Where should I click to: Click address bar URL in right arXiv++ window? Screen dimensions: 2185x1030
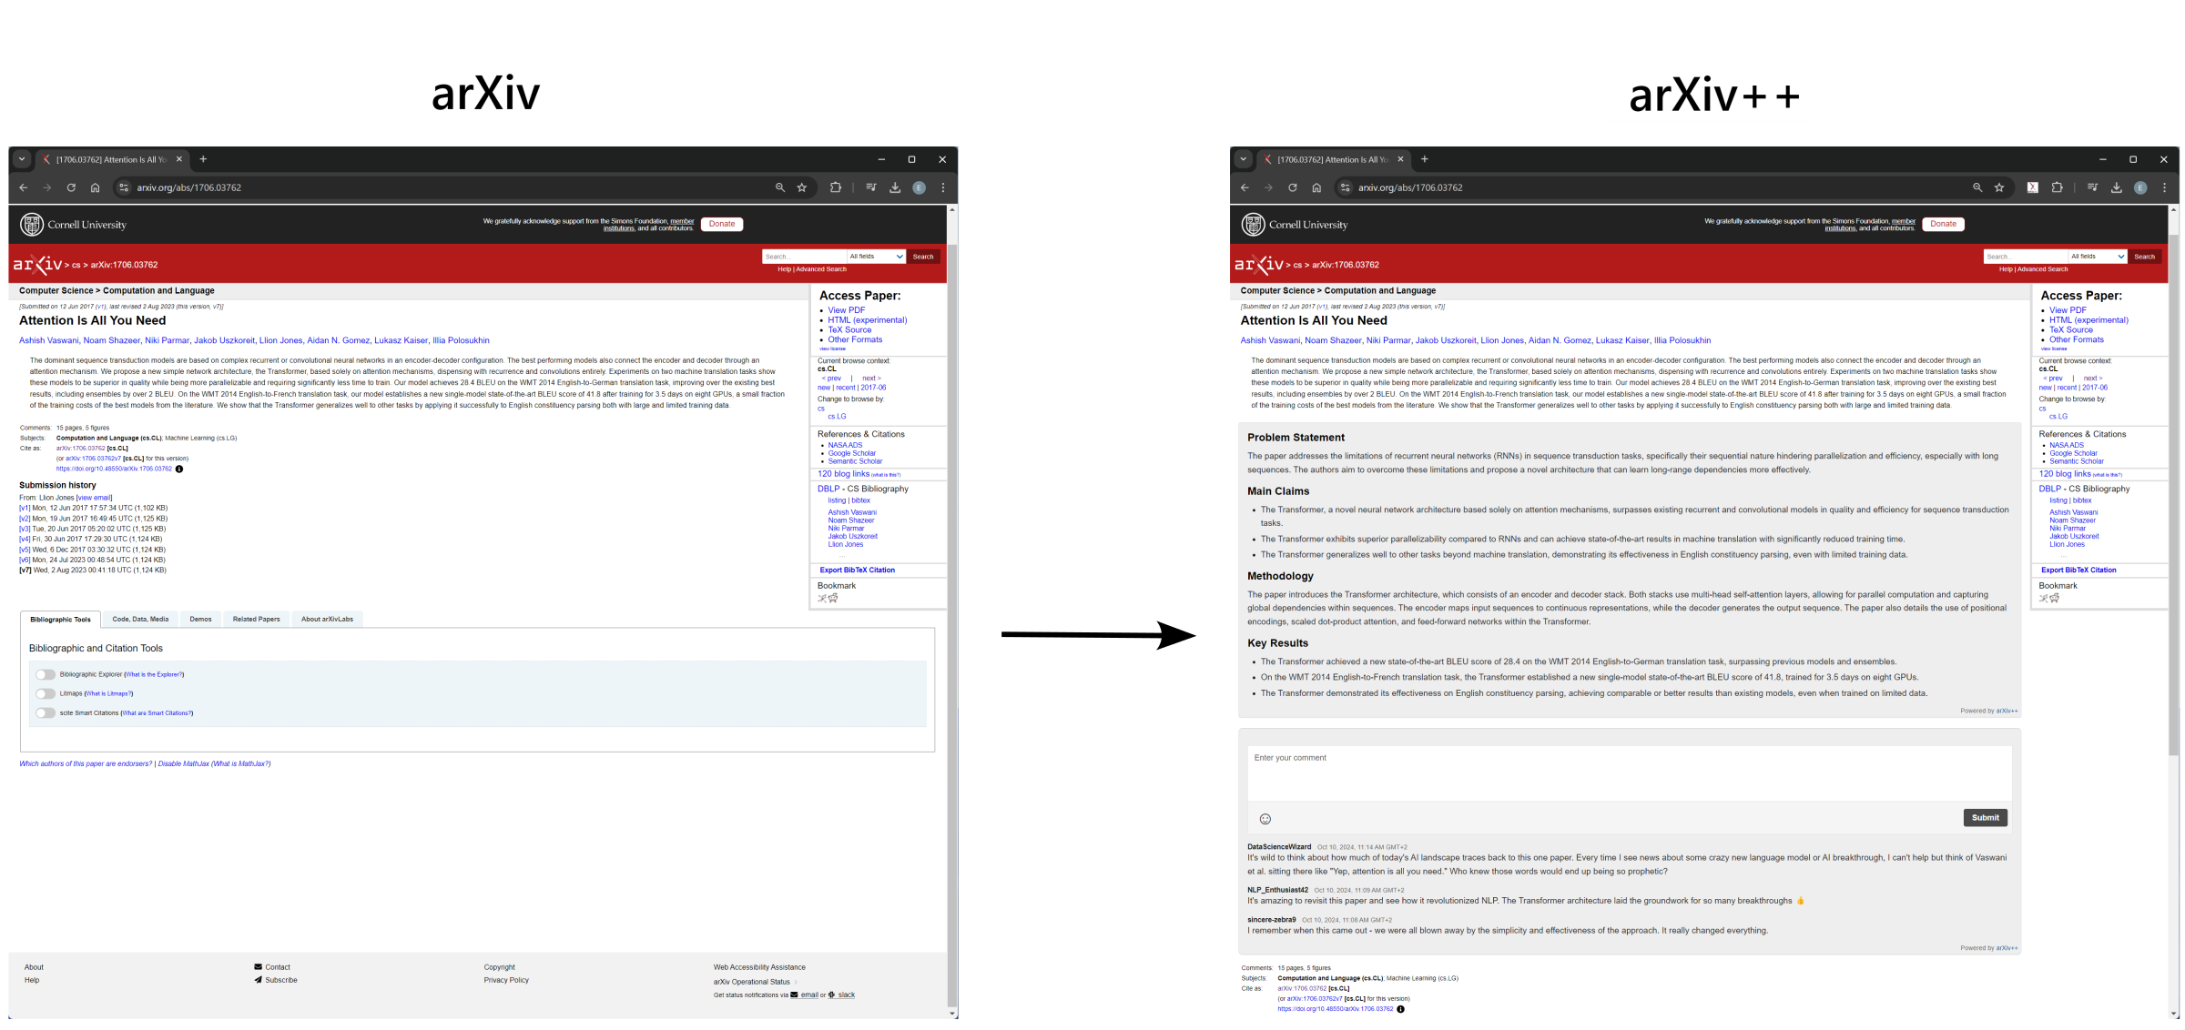pyautogui.click(x=1410, y=187)
